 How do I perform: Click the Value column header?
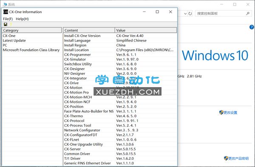146,30
